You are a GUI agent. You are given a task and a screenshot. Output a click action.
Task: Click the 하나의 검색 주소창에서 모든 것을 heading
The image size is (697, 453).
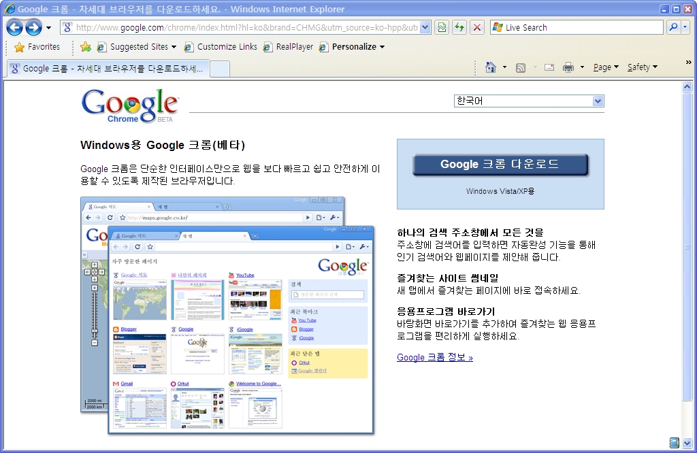[470, 233]
